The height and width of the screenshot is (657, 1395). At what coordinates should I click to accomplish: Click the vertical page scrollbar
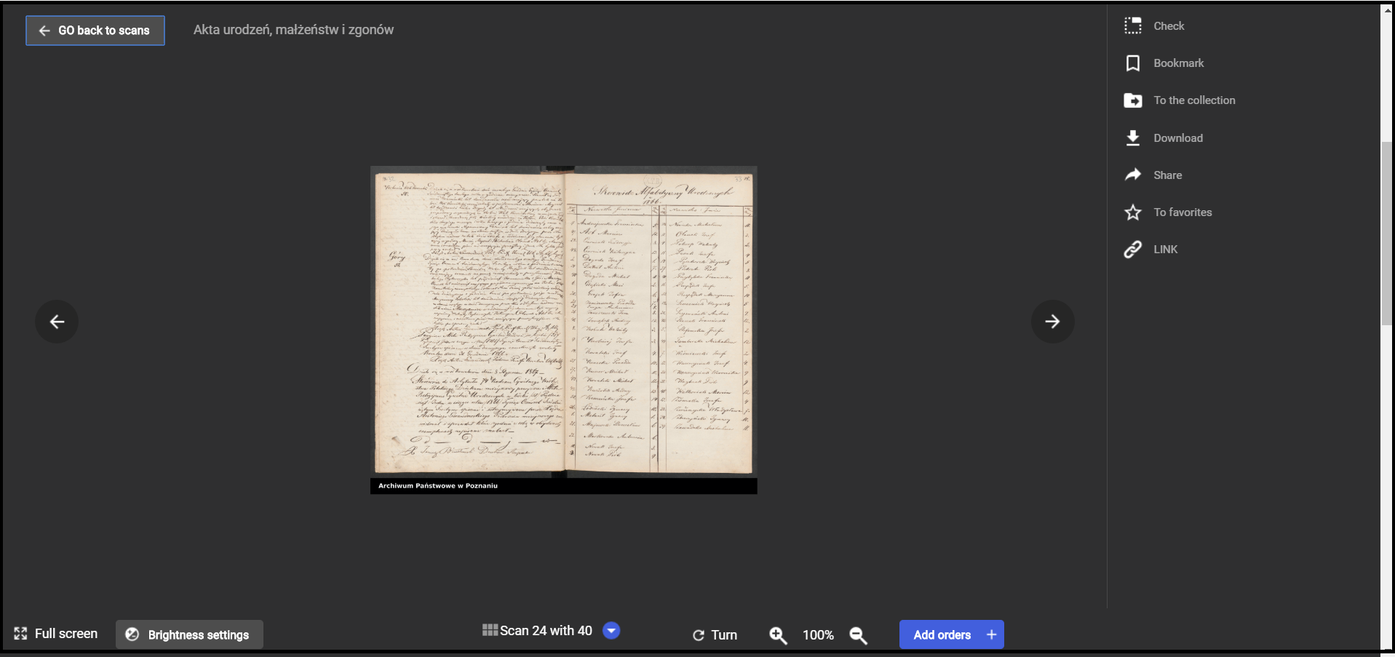pyautogui.click(x=1387, y=233)
